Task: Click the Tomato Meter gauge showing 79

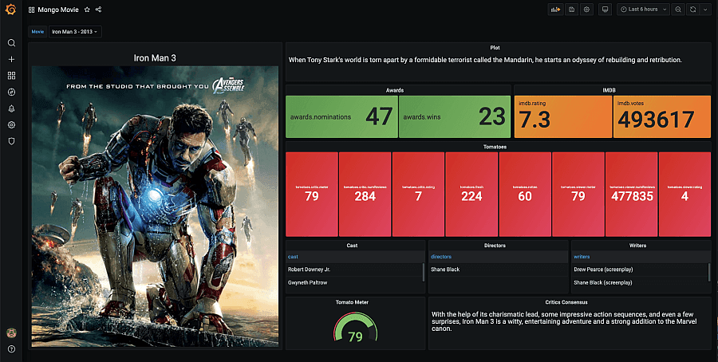Action: coord(355,328)
